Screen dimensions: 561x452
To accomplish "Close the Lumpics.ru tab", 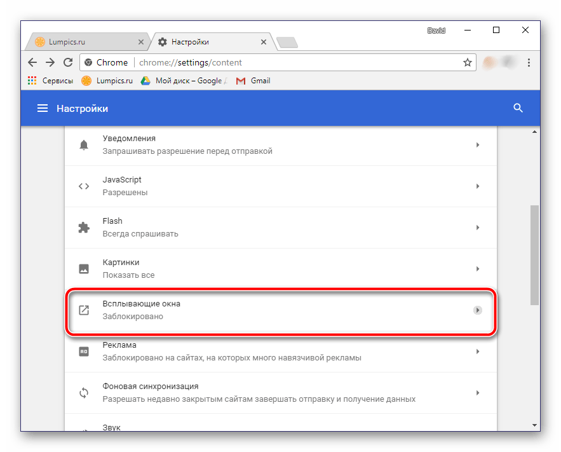I will click(141, 42).
